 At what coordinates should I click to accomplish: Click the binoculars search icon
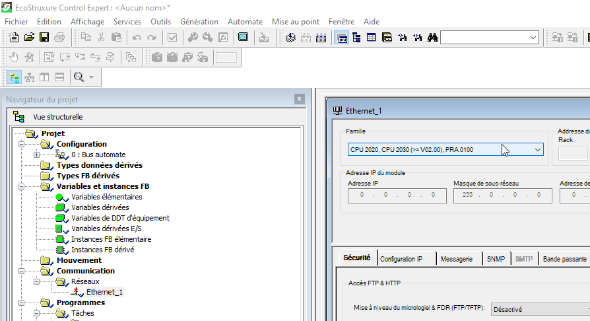(433, 38)
